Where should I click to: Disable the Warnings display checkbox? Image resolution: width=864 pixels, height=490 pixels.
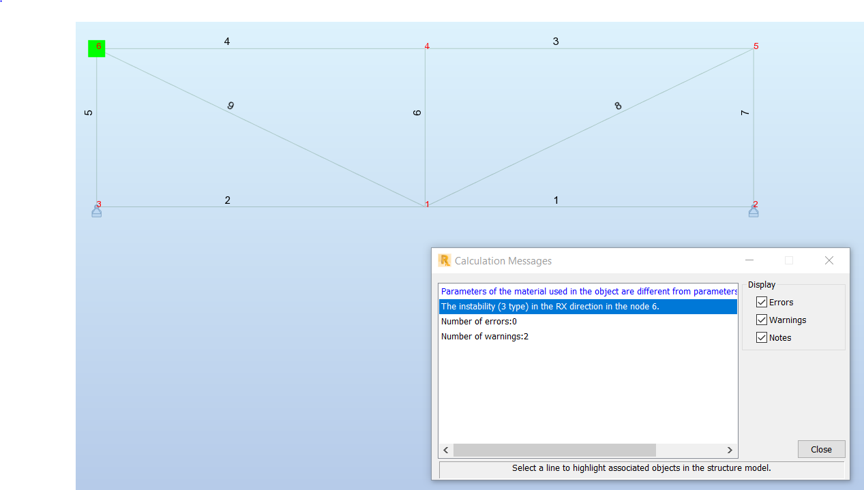point(762,320)
